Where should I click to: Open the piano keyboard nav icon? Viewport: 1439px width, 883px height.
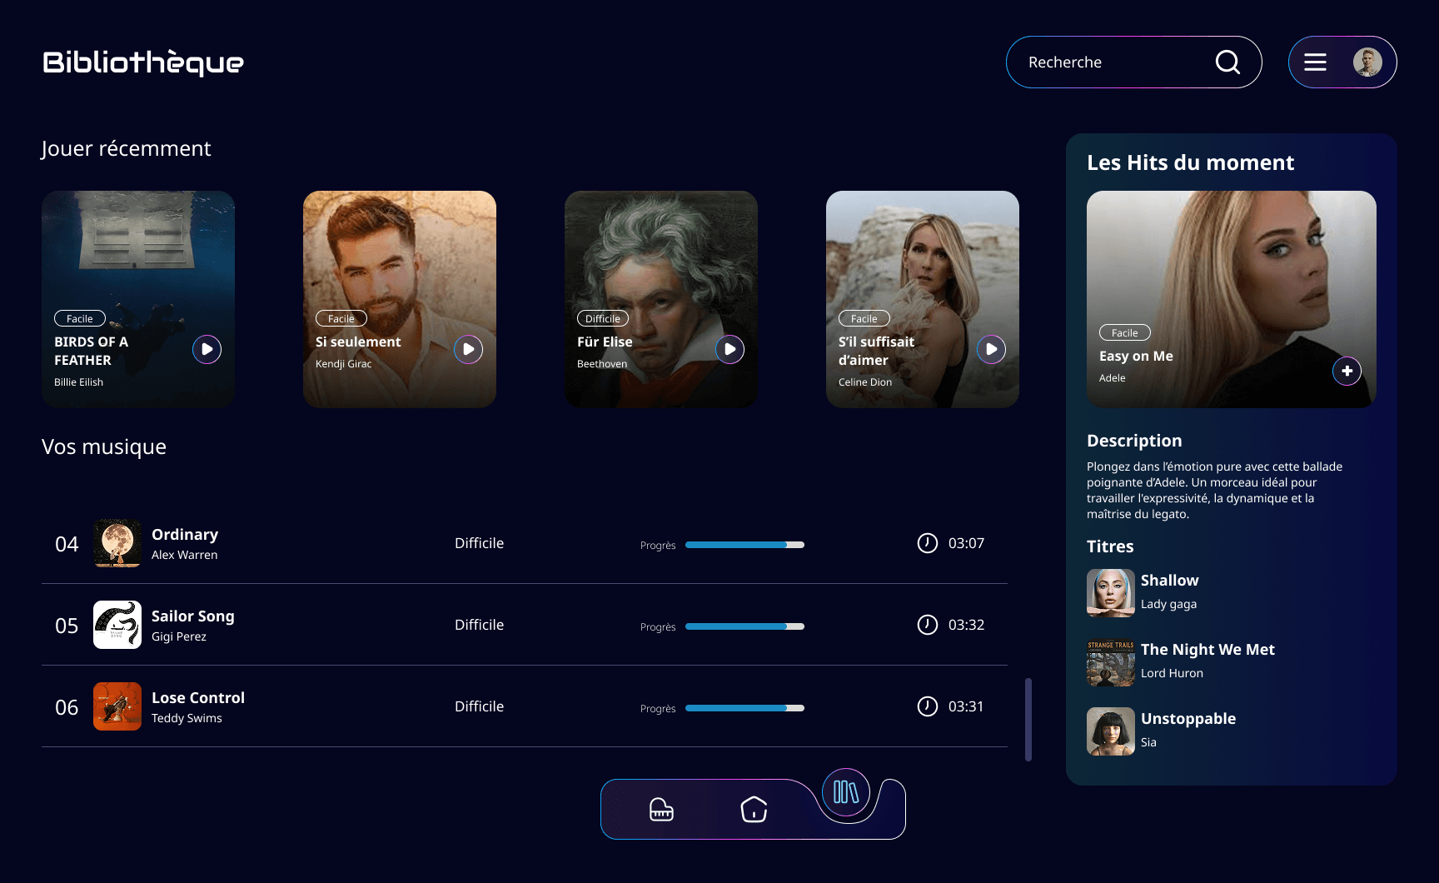point(661,809)
